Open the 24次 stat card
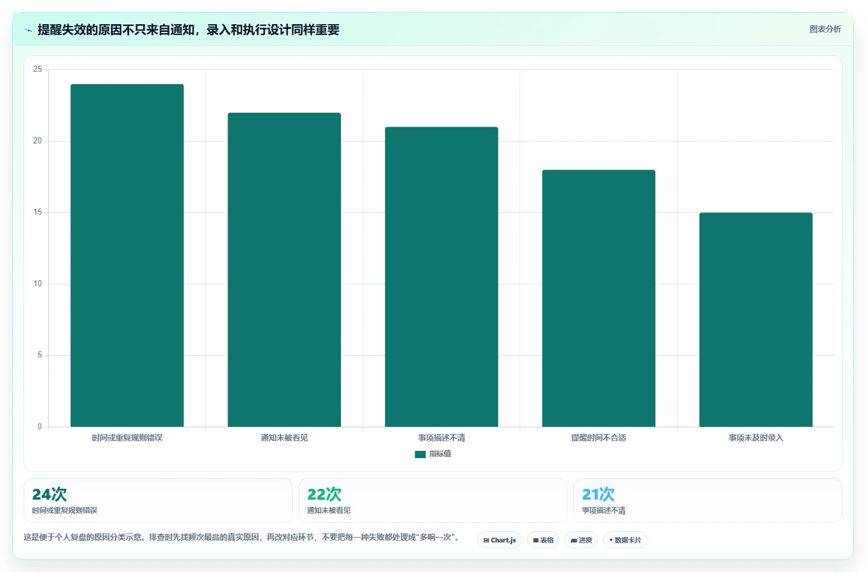 158,500
